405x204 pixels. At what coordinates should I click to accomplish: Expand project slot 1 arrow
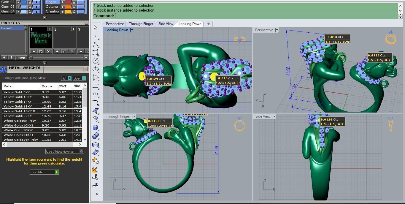(50, 29)
